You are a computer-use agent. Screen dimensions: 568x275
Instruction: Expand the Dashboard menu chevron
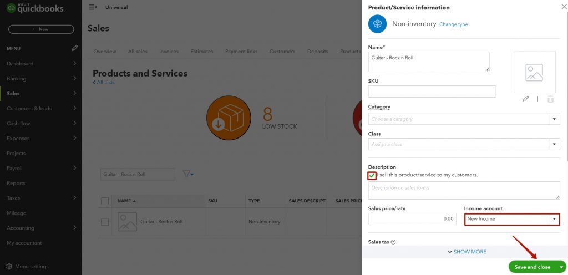(75, 63)
